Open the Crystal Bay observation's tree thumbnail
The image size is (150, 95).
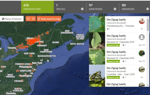coord(97,73)
